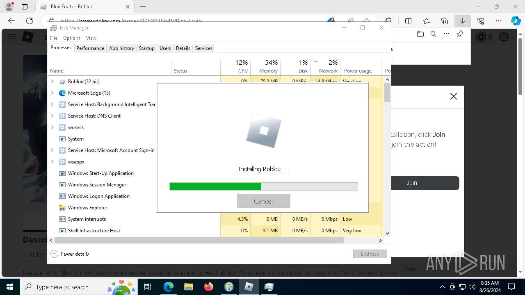Switch to the App history tab
525x295 pixels.
[121, 48]
